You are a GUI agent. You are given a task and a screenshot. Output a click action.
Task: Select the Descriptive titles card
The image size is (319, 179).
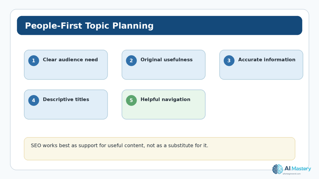pos(66,104)
